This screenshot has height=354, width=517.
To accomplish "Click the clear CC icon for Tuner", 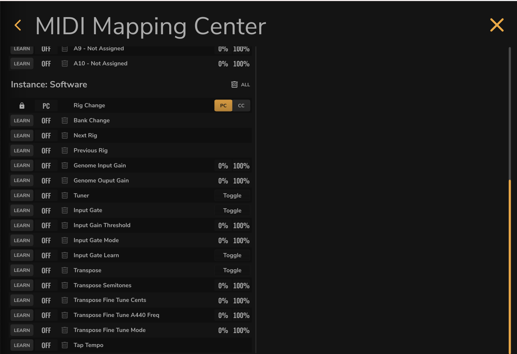I will [x=65, y=196].
